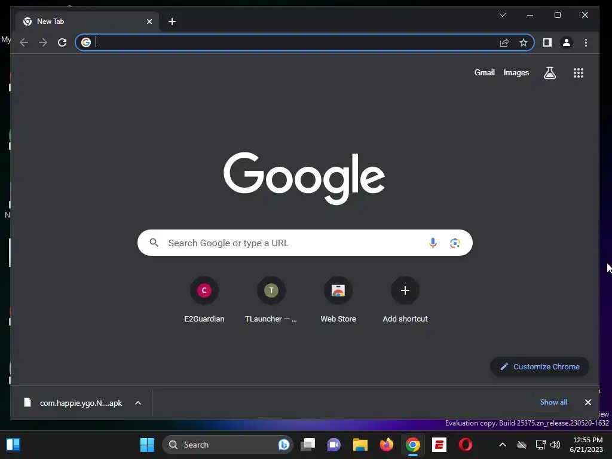Click the Google search box
612x459 pixels.
click(x=305, y=243)
